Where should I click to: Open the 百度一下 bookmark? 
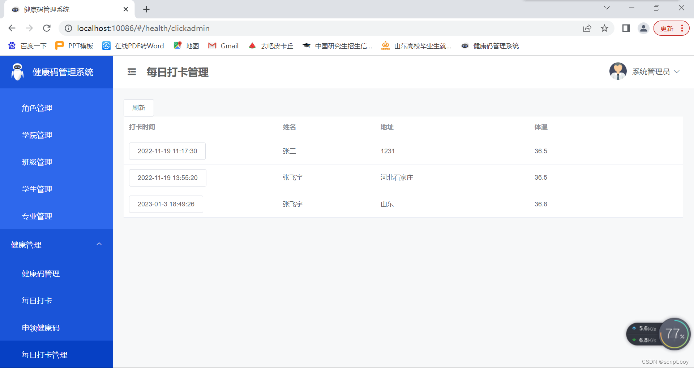coord(27,46)
